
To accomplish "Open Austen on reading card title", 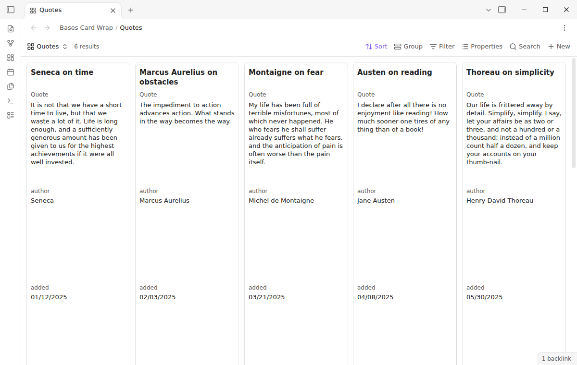I will (394, 73).
